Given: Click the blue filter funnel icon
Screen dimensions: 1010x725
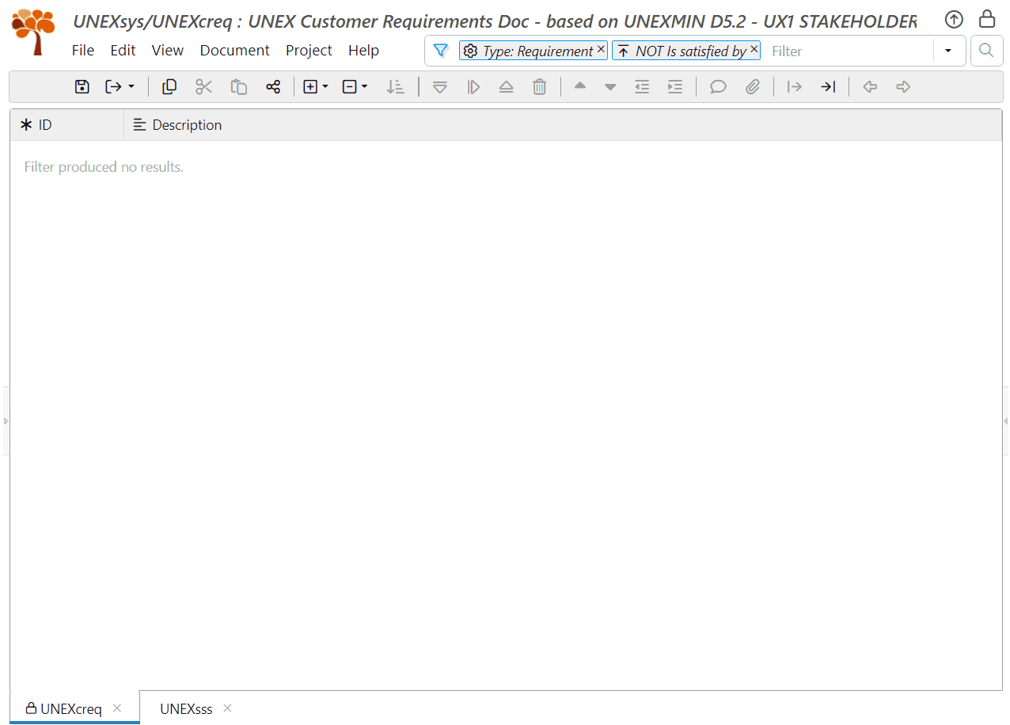Looking at the screenshot, I should (x=441, y=51).
